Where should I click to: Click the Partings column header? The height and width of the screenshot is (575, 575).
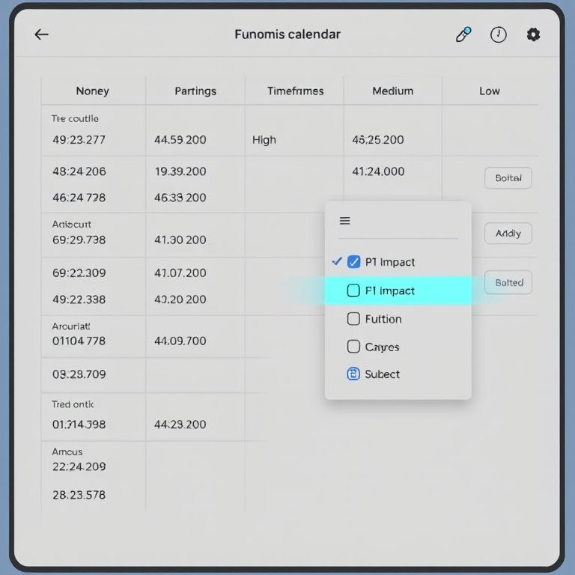point(195,91)
